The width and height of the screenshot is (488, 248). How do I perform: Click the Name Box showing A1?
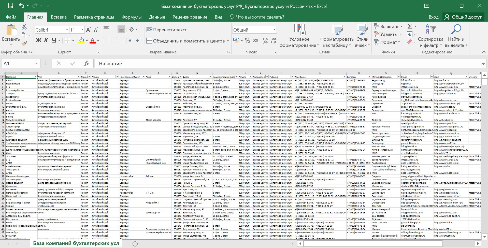click(18, 64)
